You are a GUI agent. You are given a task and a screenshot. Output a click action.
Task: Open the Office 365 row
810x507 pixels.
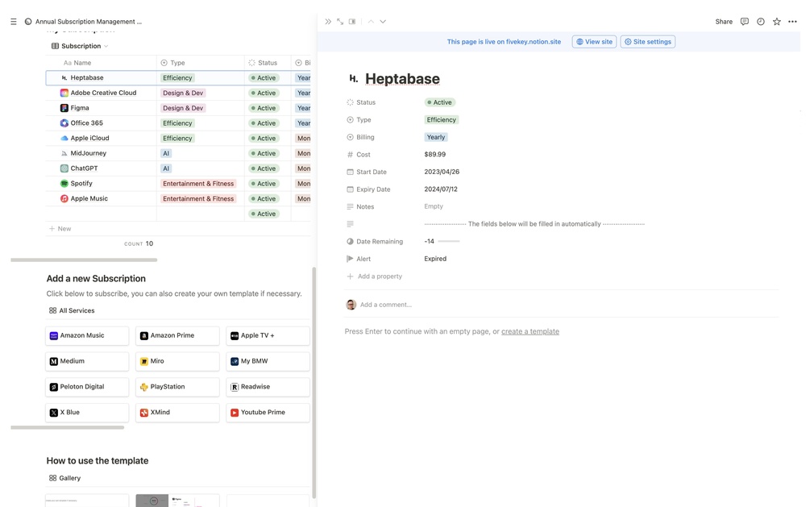point(87,123)
